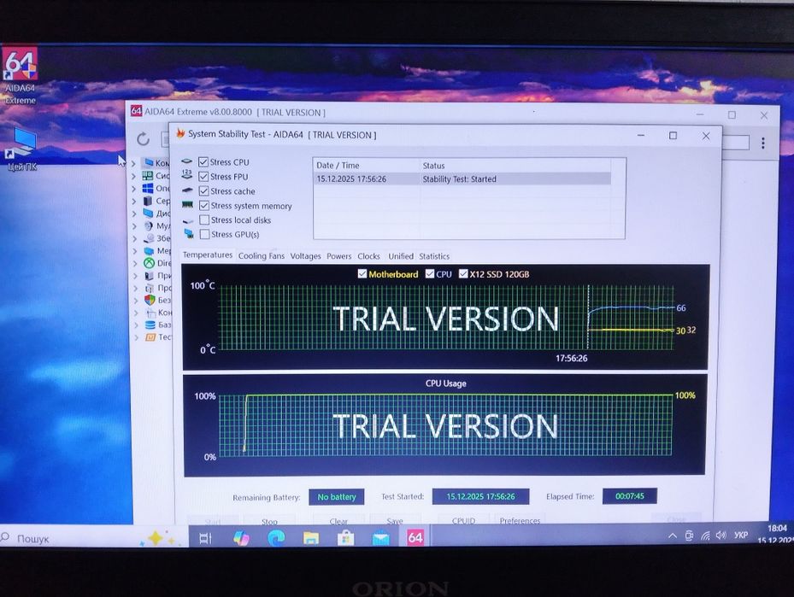The image size is (794, 597).
Task: Expand the При devices tree node arrow
Action: tap(135, 276)
